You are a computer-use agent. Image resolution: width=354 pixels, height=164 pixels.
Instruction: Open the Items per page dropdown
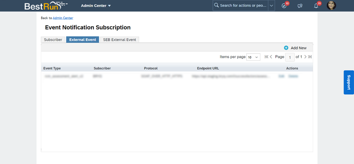click(253, 57)
